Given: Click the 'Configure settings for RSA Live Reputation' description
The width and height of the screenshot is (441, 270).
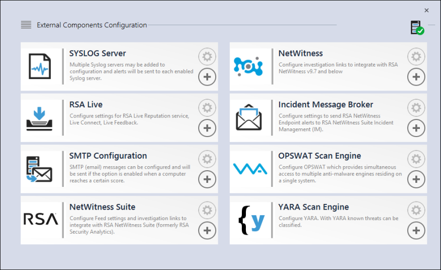Looking at the screenshot, I should pyautogui.click(x=129, y=119).
